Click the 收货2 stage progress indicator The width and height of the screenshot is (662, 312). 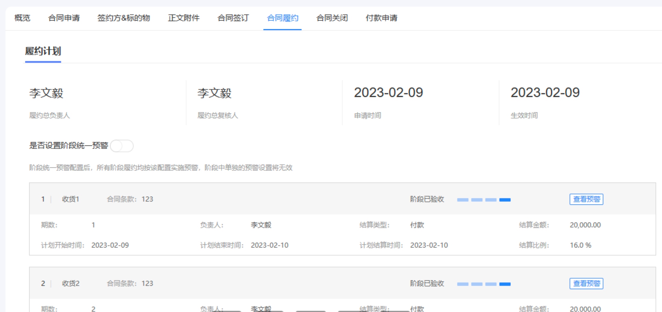pos(484,284)
